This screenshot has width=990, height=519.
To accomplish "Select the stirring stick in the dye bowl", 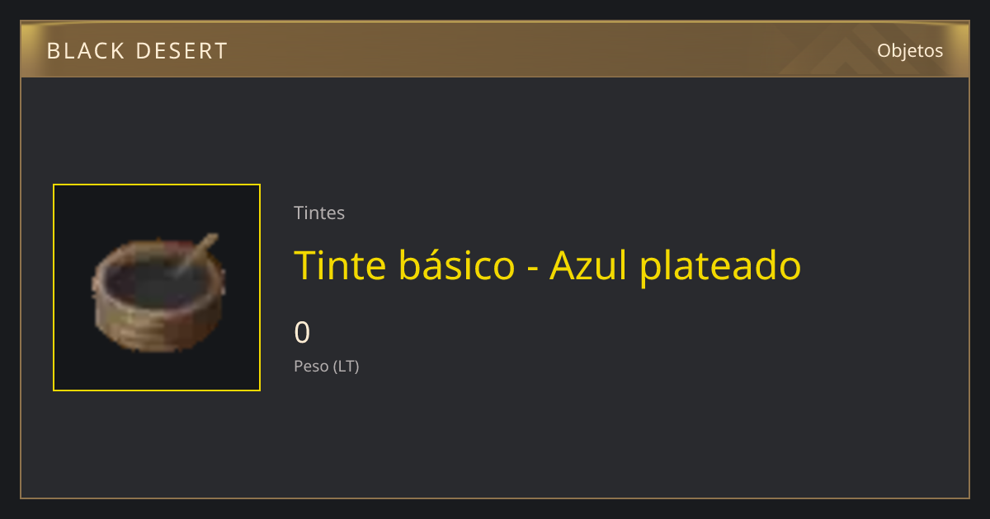I will 195,256.
